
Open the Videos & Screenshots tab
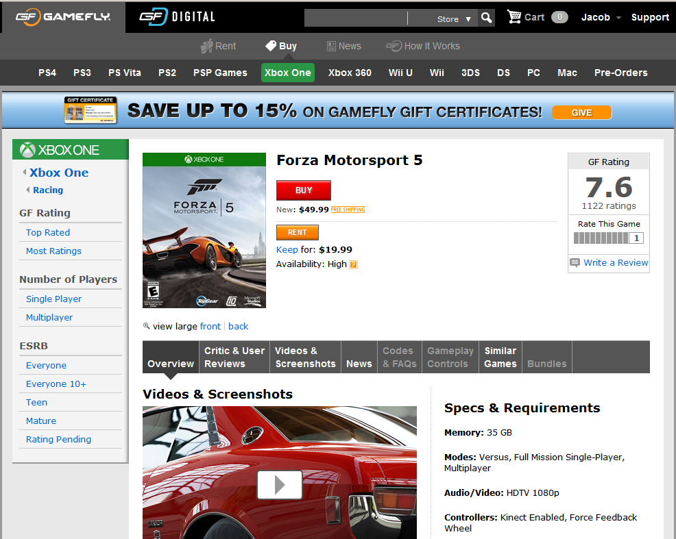(x=305, y=358)
